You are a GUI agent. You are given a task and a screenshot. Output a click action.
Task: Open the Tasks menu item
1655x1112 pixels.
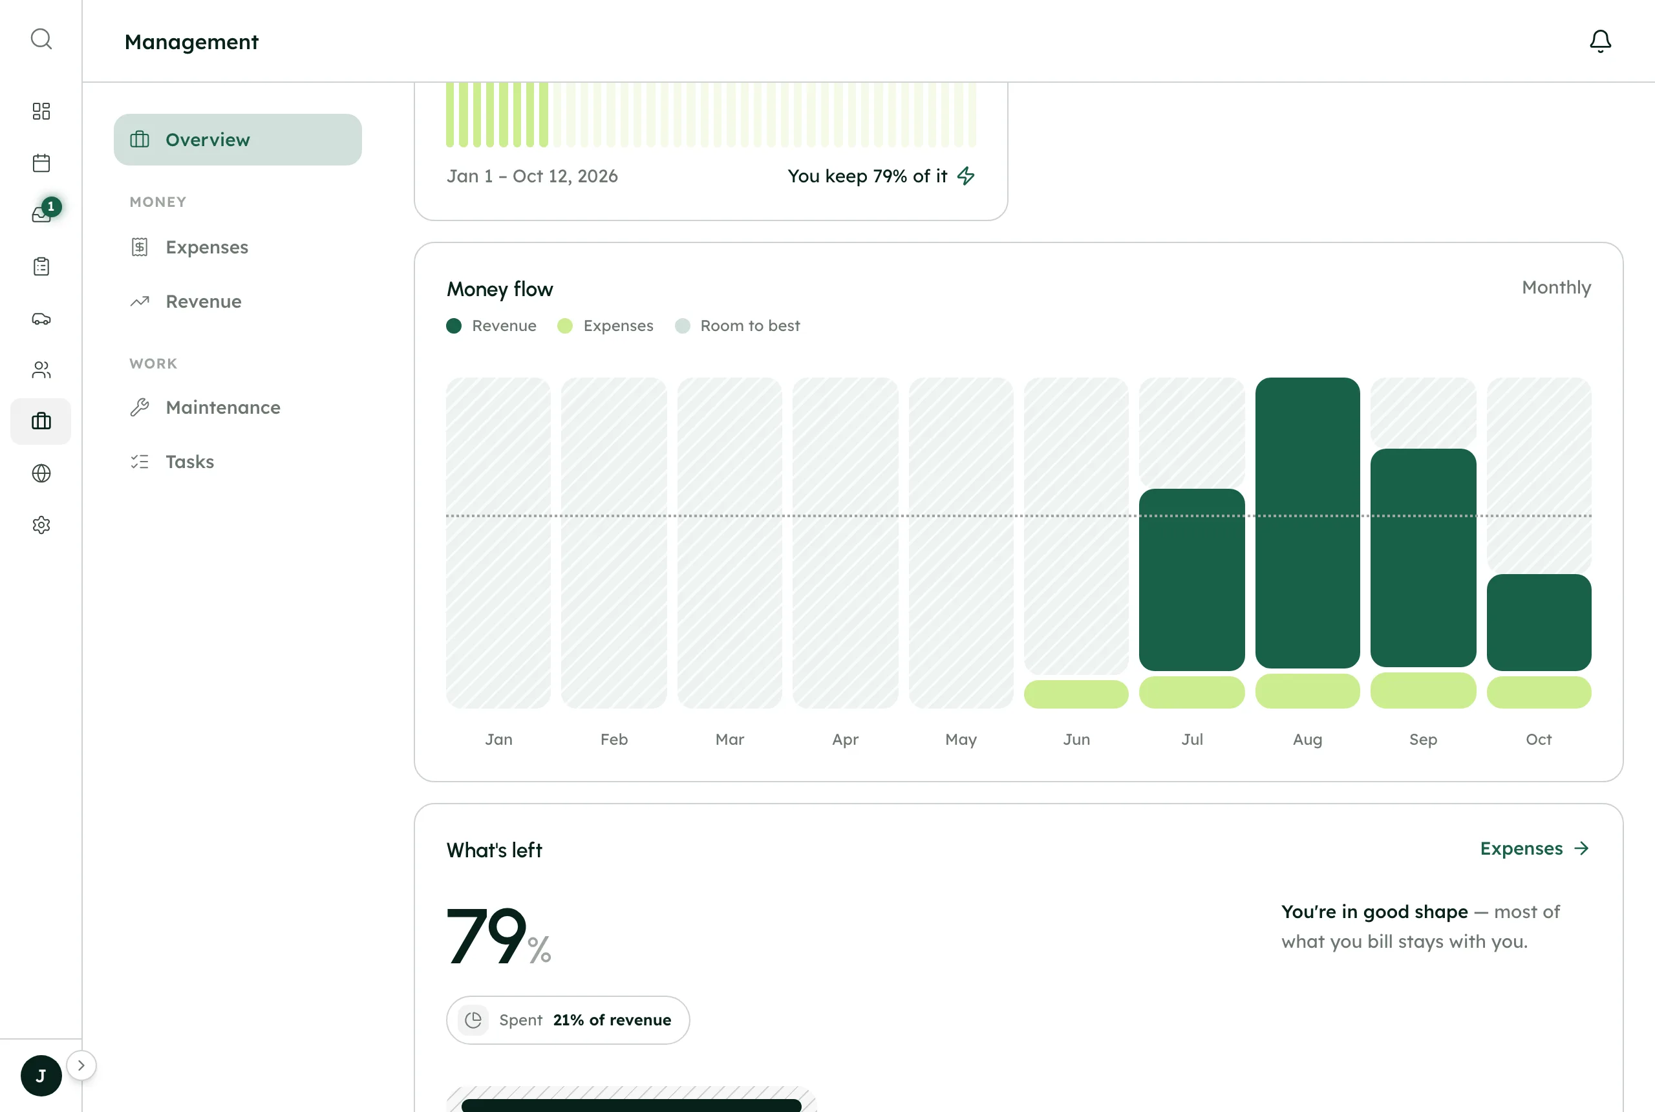[x=237, y=462]
